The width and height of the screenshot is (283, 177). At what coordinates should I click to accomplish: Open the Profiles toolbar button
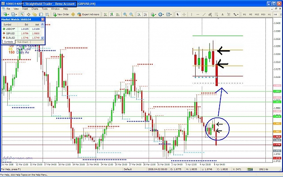[13, 14]
